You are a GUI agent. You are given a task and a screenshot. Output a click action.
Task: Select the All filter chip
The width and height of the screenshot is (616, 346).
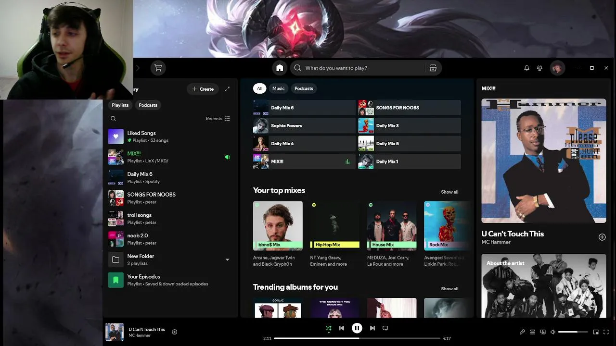click(x=259, y=88)
